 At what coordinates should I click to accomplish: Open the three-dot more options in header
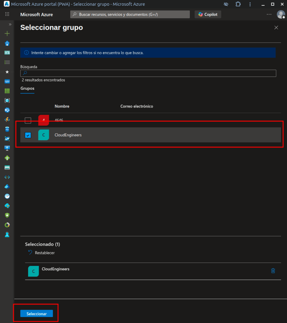(269, 15)
